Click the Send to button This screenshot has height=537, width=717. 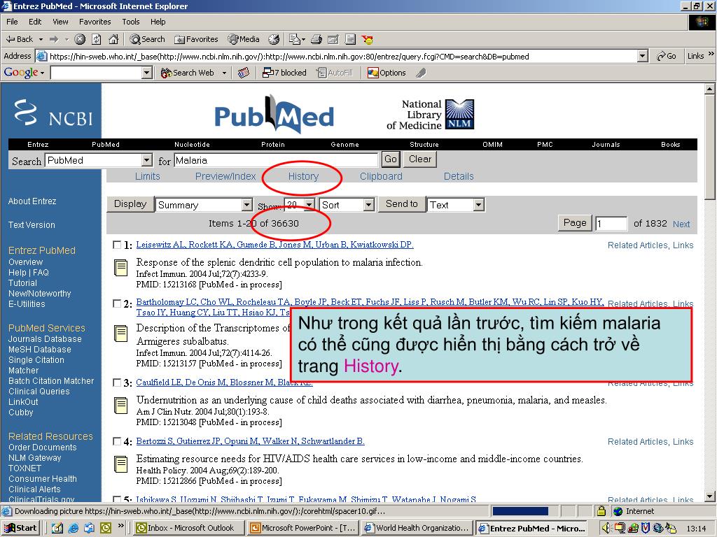pyautogui.click(x=401, y=204)
